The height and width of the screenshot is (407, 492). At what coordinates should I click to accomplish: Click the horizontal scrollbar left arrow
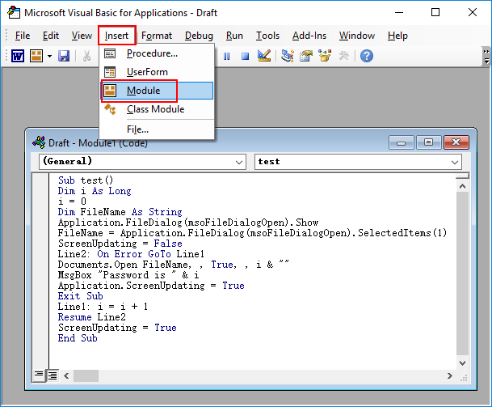[x=66, y=376]
